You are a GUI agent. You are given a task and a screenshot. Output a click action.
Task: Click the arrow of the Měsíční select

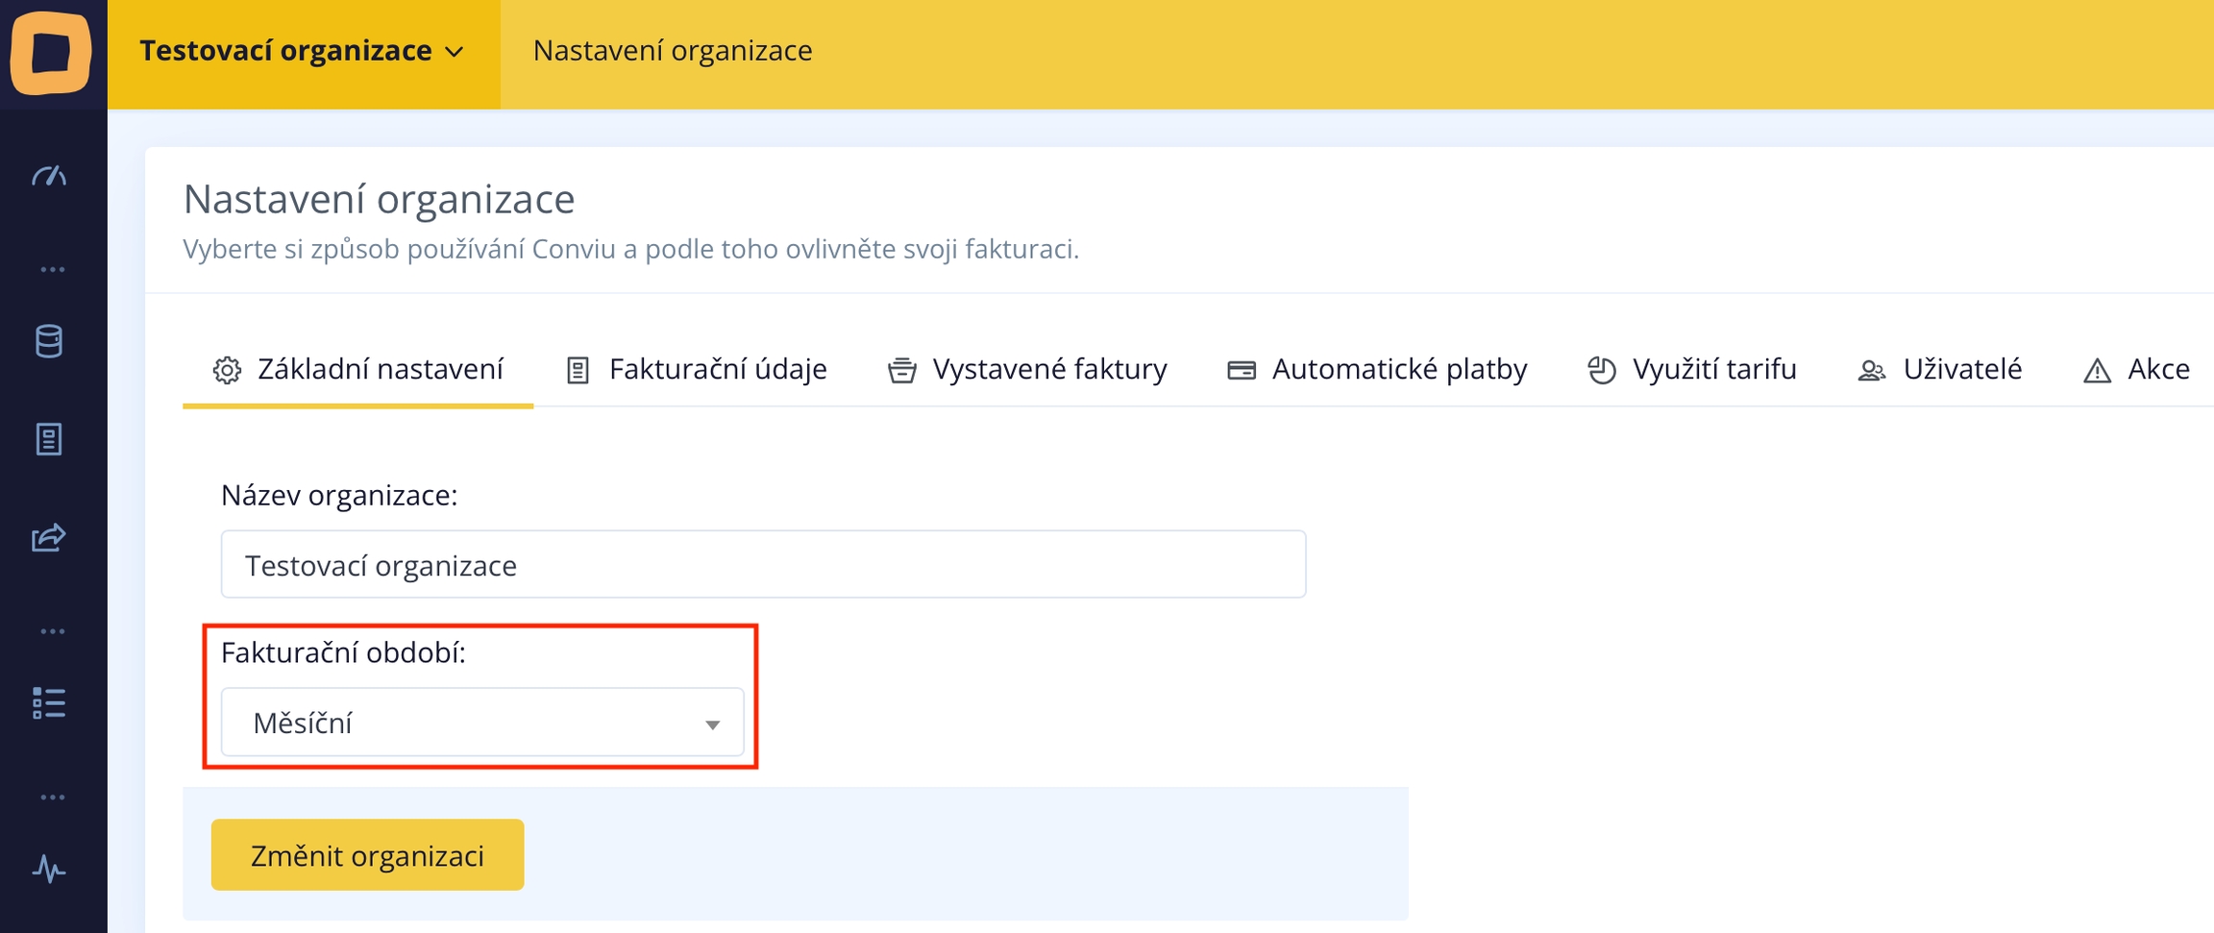[712, 724]
